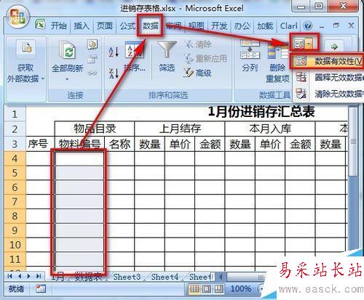Select row header 7
The height and width of the screenshot is (300, 364).
coord(15,201)
